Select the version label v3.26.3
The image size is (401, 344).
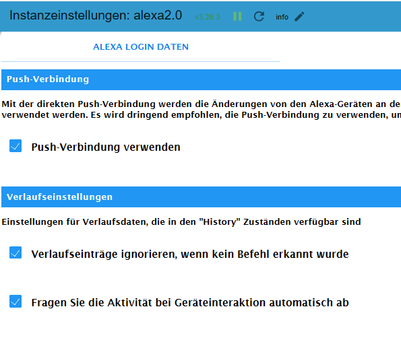tap(207, 17)
